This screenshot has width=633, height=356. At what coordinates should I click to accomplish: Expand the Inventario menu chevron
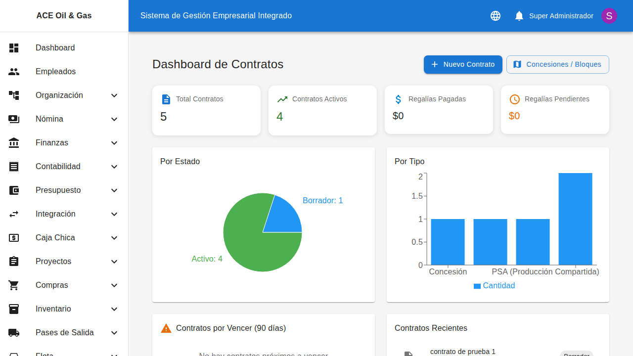pos(114,309)
